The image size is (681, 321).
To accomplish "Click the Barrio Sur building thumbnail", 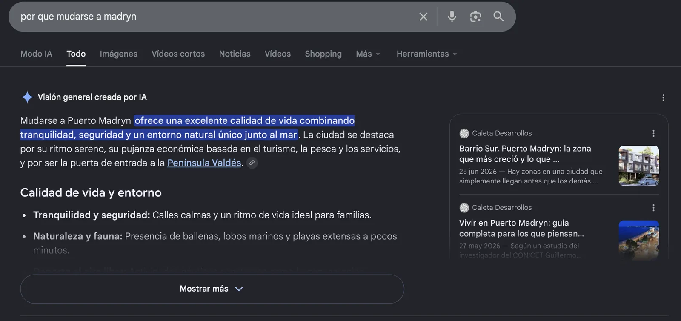I will pyautogui.click(x=639, y=166).
